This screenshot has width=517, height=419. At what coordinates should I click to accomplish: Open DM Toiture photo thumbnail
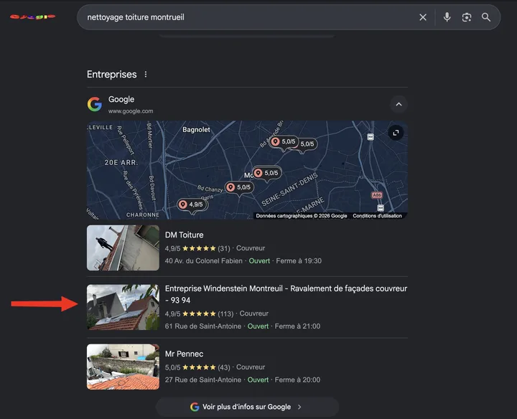(123, 248)
